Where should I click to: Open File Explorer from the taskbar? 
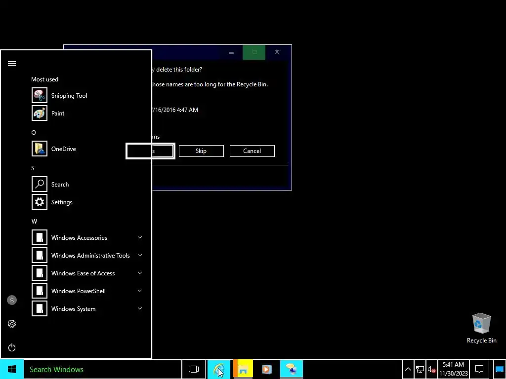(243, 369)
